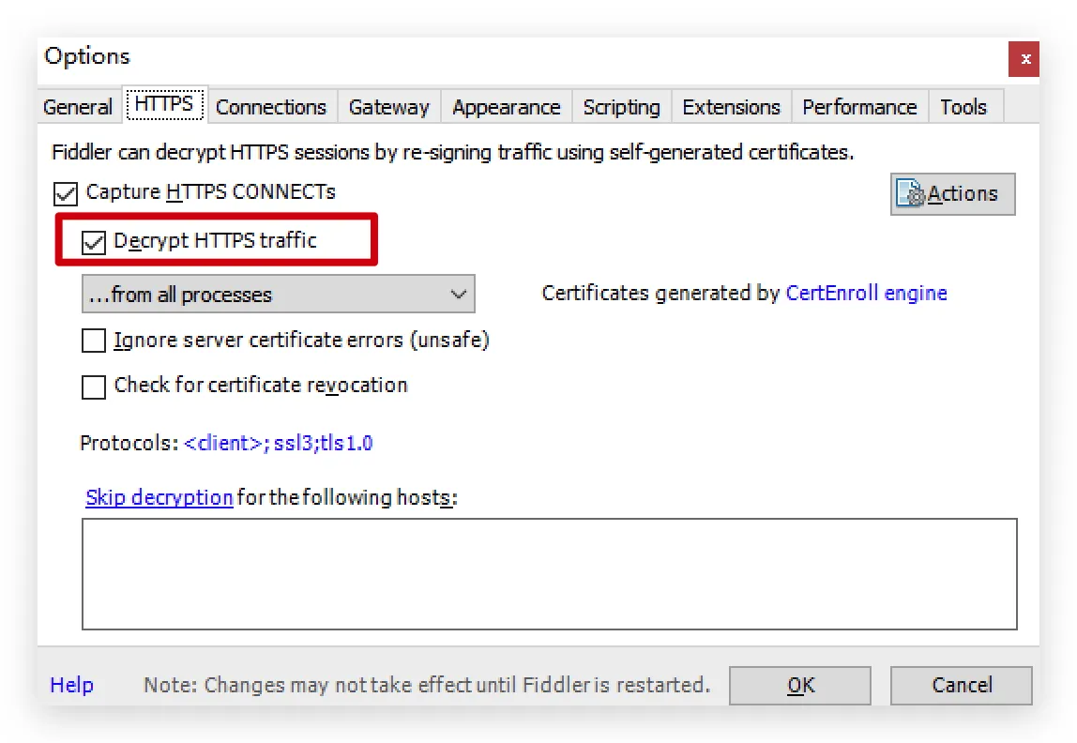Viewport: 1077px width, 743px height.
Task: Click the dropdown chevron arrow
Action: click(x=458, y=294)
